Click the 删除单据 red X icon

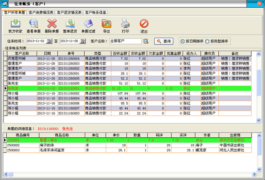point(52,24)
